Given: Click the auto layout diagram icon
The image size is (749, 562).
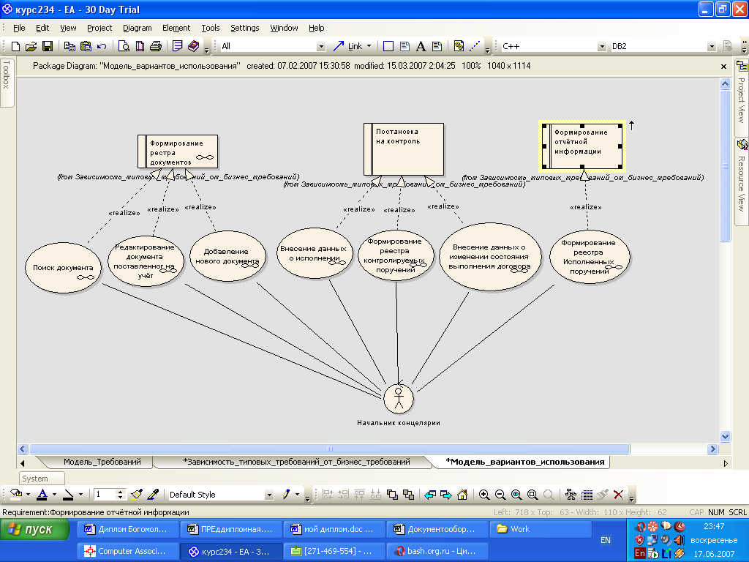Looking at the screenshot, I should pos(571,495).
